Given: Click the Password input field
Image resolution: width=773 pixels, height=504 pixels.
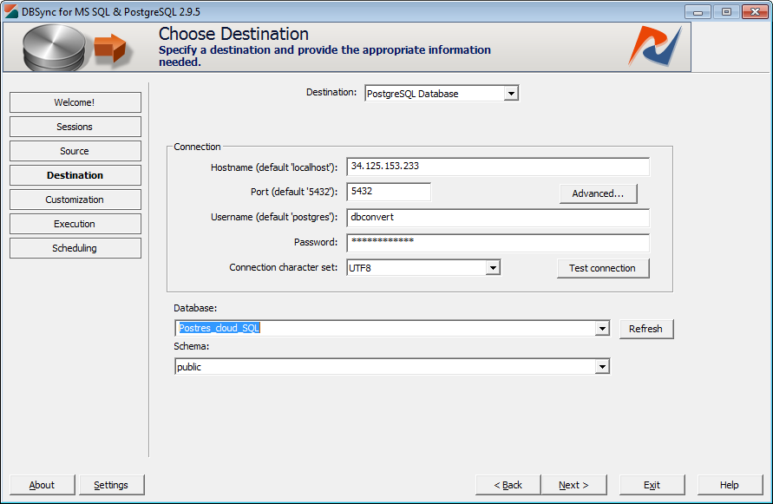Looking at the screenshot, I should [x=498, y=243].
